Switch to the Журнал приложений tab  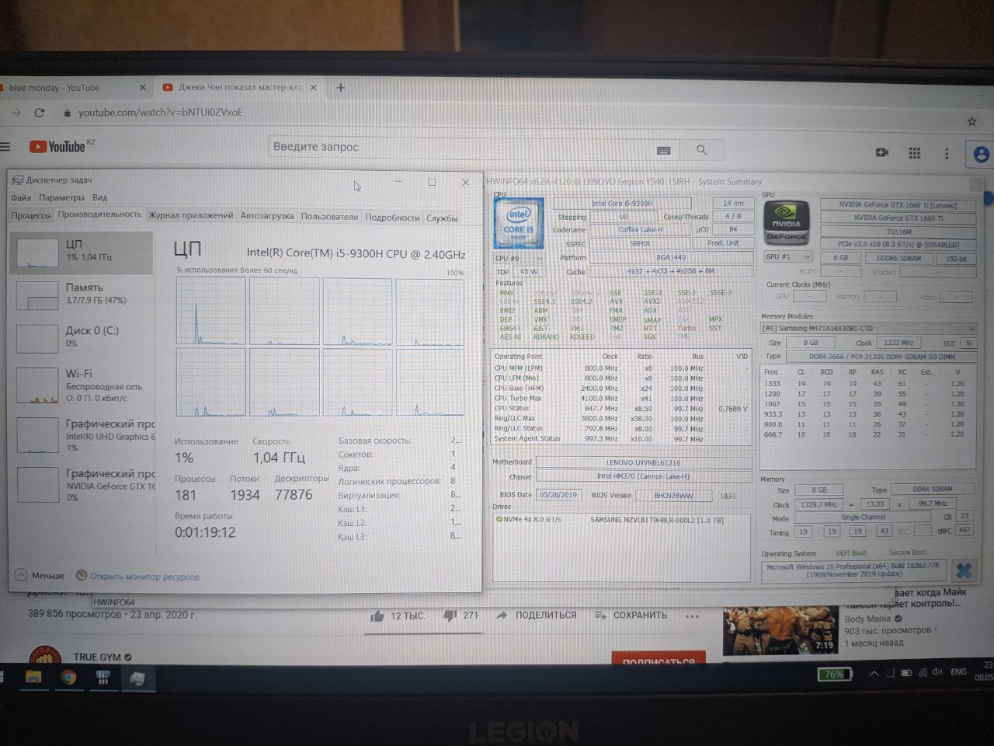click(191, 215)
